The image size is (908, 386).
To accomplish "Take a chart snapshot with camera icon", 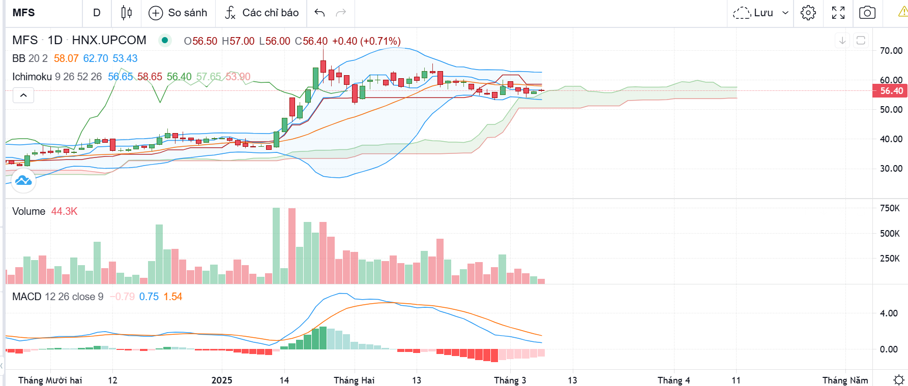I will pos(867,13).
